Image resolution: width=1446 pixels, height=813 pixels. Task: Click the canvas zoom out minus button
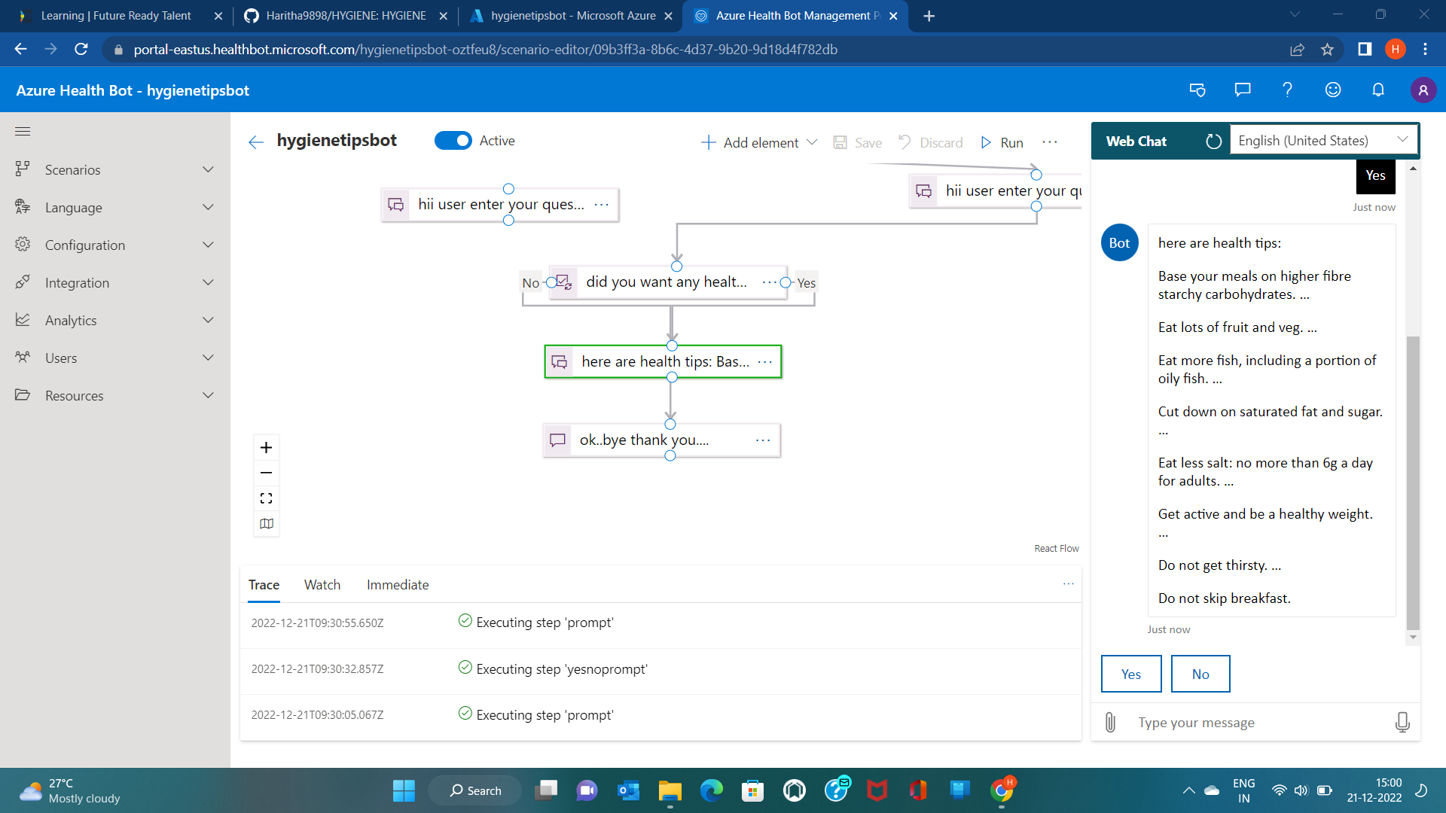266,473
